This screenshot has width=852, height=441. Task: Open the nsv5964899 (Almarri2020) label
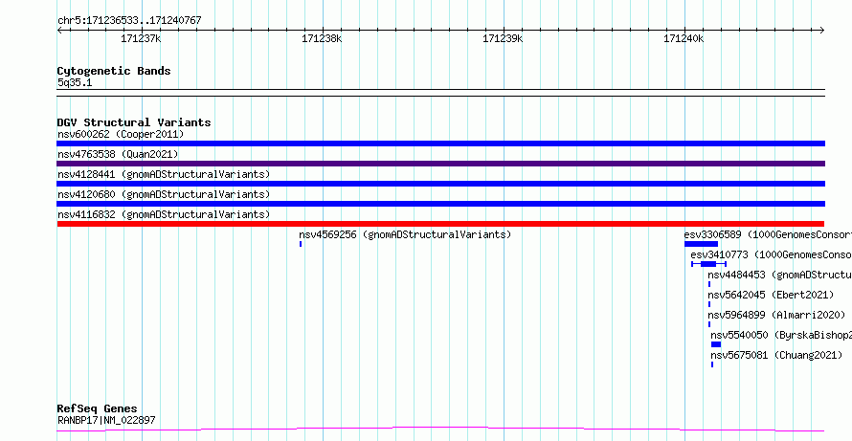click(776, 315)
